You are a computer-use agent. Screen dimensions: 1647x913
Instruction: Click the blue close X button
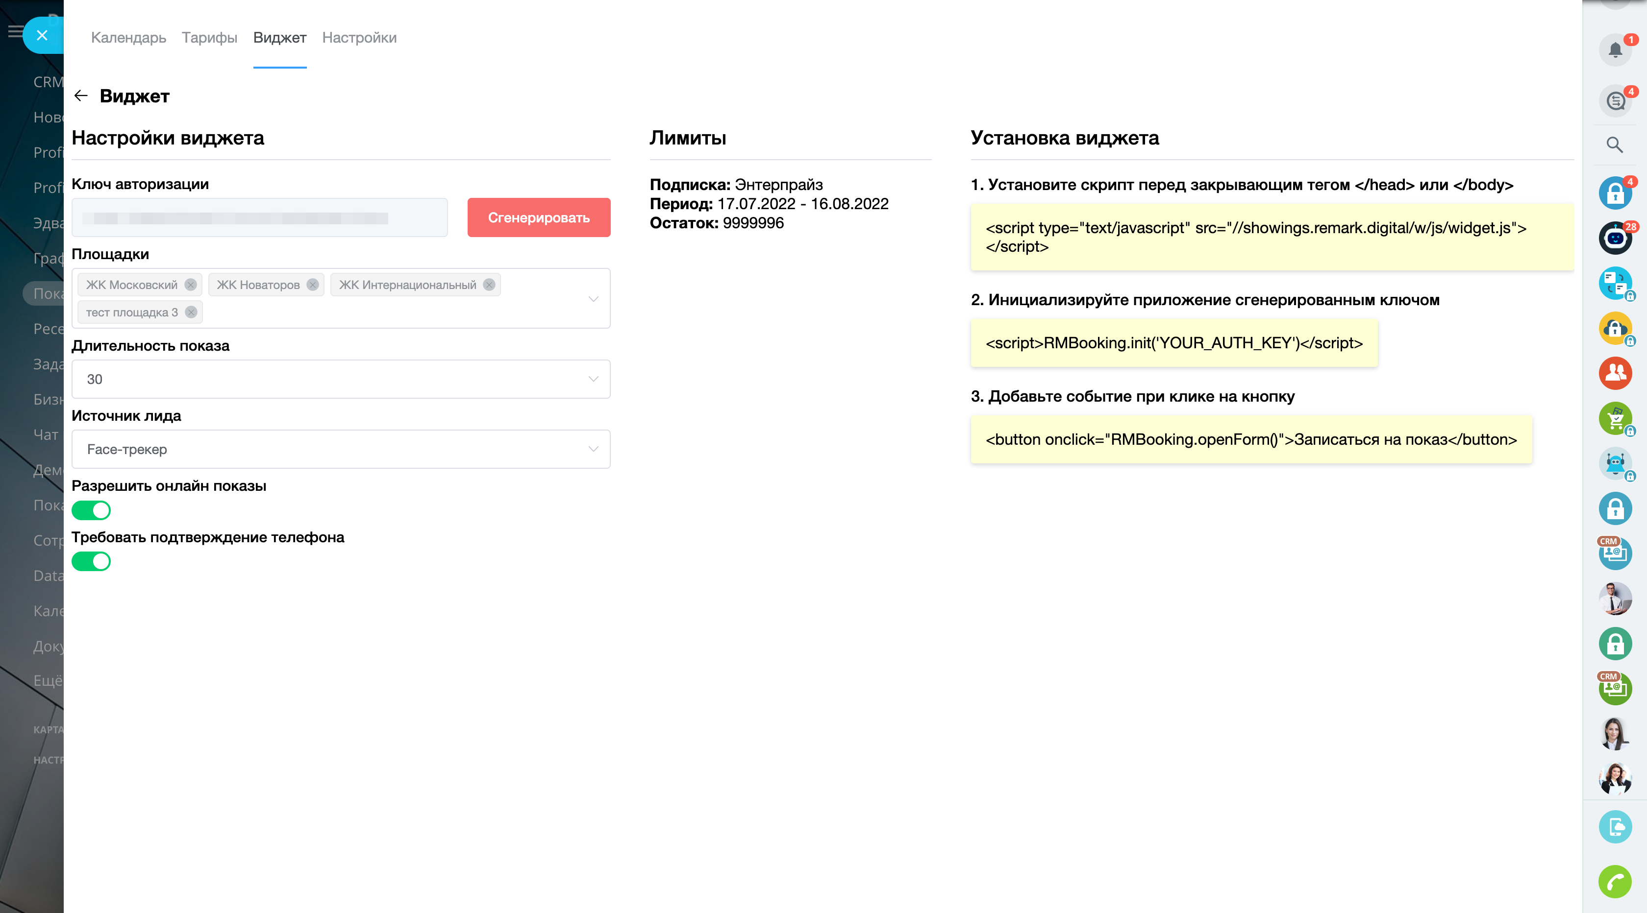tap(42, 35)
